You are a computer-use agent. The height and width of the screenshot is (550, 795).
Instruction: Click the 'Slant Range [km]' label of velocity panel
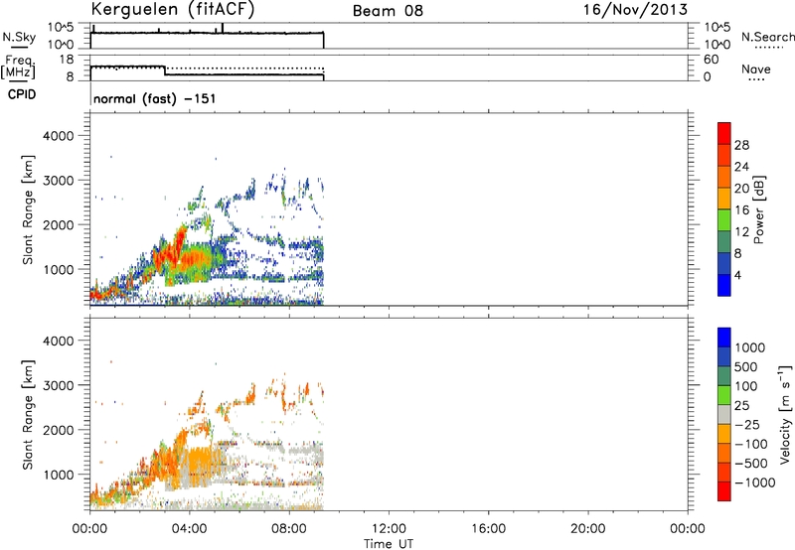tap(28, 415)
